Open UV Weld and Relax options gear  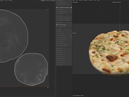click(71, 12)
